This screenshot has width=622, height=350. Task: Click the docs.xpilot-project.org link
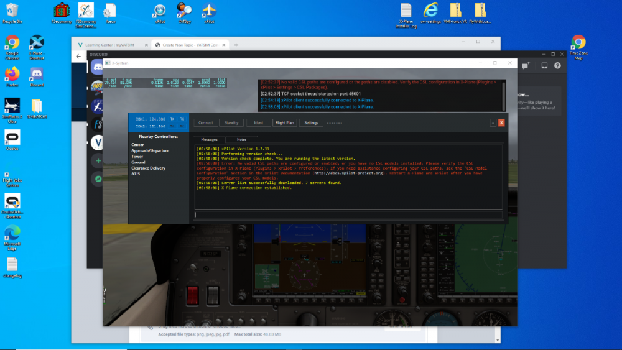point(348,173)
